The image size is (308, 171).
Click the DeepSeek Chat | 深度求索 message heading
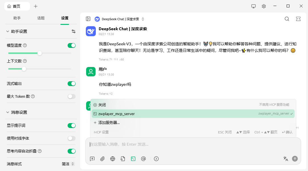(123, 29)
